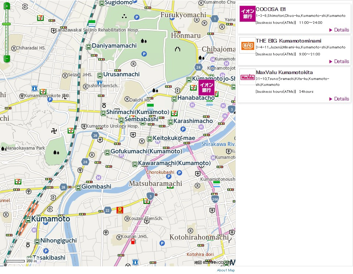Image resolution: width=353 pixels, height=274 pixels.
Task: Click the Daniyamamachi tram stop icon
Action: pyautogui.click(x=89, y=47)
